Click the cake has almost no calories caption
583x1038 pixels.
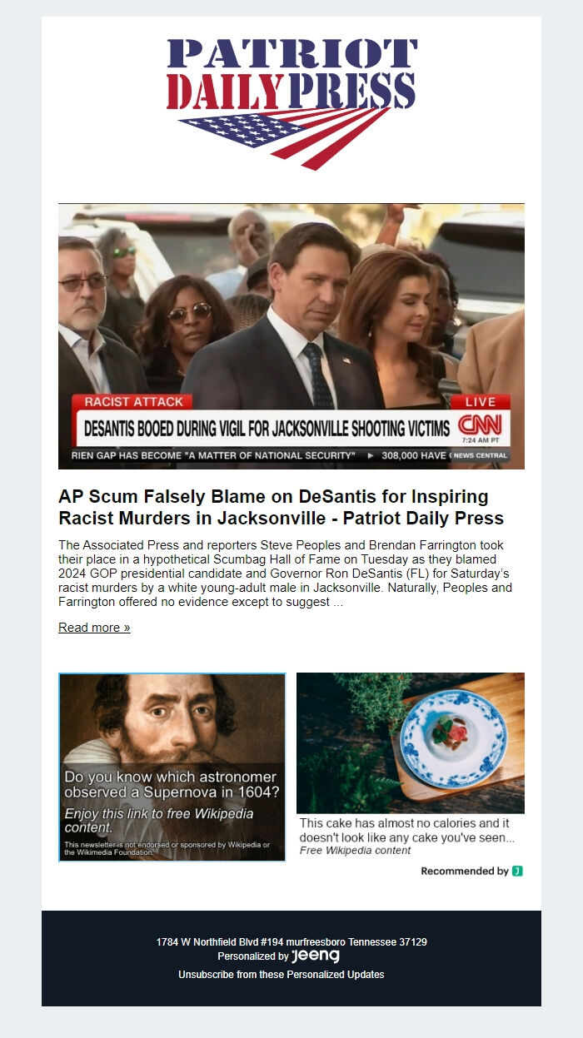[x=407, y=830]
